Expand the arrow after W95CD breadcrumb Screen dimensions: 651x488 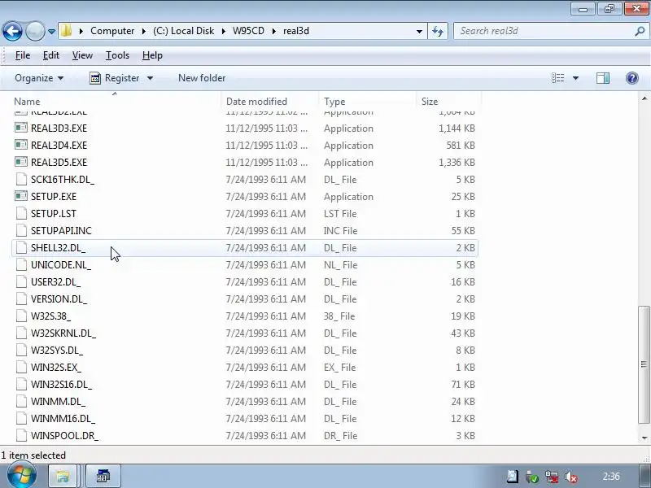274,31
